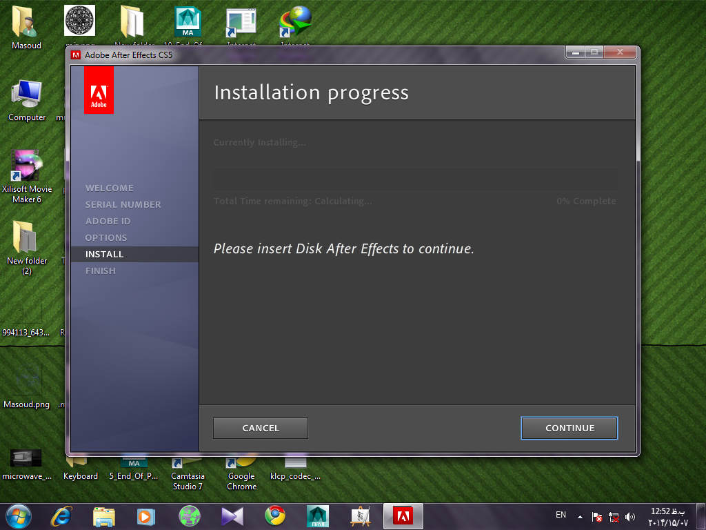
Task: Select the WELCOME step in sidebar
Action: pos(110,188)
